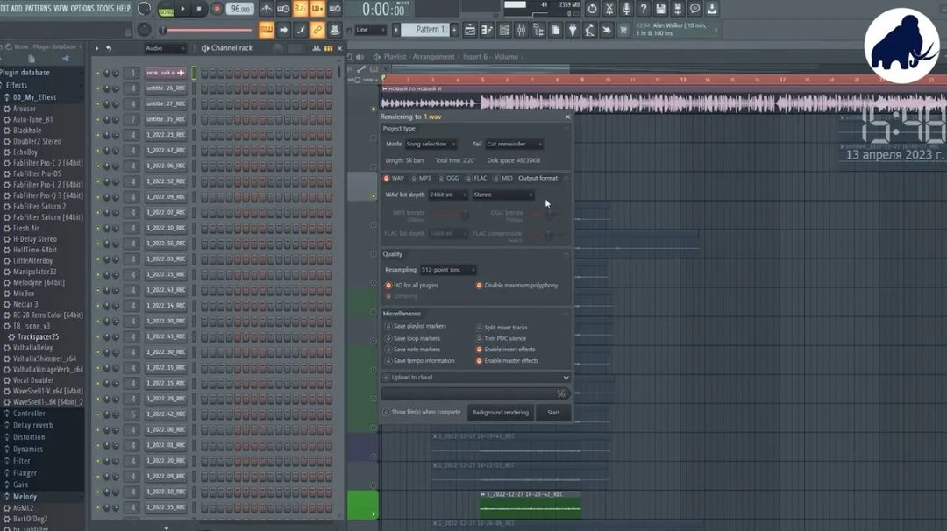Open the Line snap dropdown
Image resolution: width=947 pixels, height=531 pixels.
coord(370,30)
